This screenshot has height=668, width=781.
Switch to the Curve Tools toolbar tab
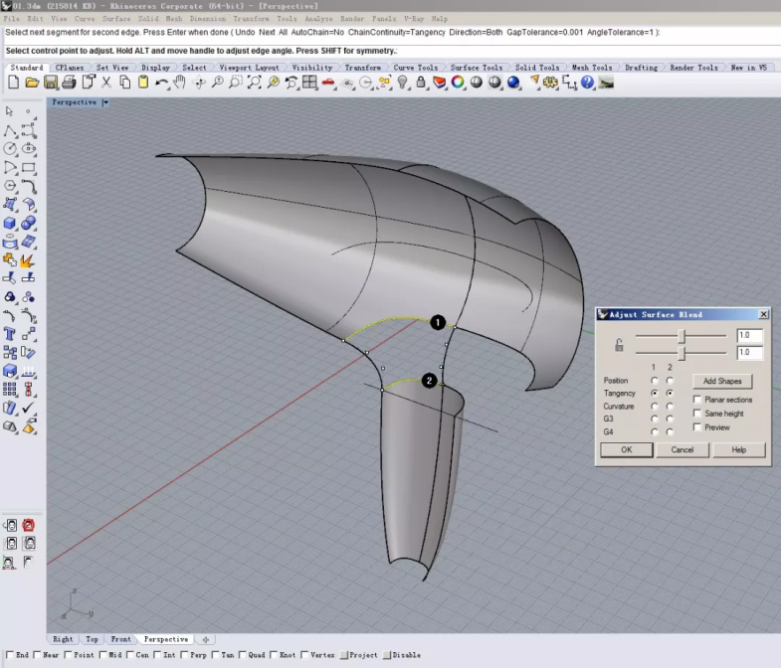click(x=415, y=68)
